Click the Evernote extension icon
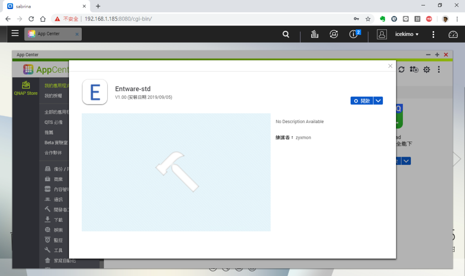This screenshot has width=465, height=276. (x=382, y=19)
